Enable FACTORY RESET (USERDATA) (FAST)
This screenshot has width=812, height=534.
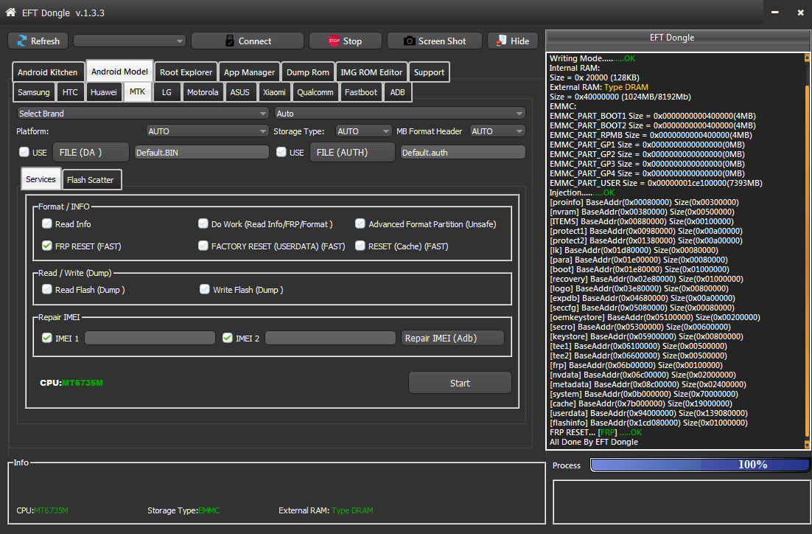[x=203, y=246]
